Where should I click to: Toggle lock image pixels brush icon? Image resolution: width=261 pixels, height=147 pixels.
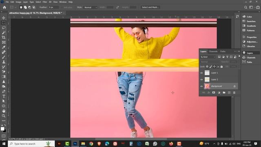[x=211, y=67]
